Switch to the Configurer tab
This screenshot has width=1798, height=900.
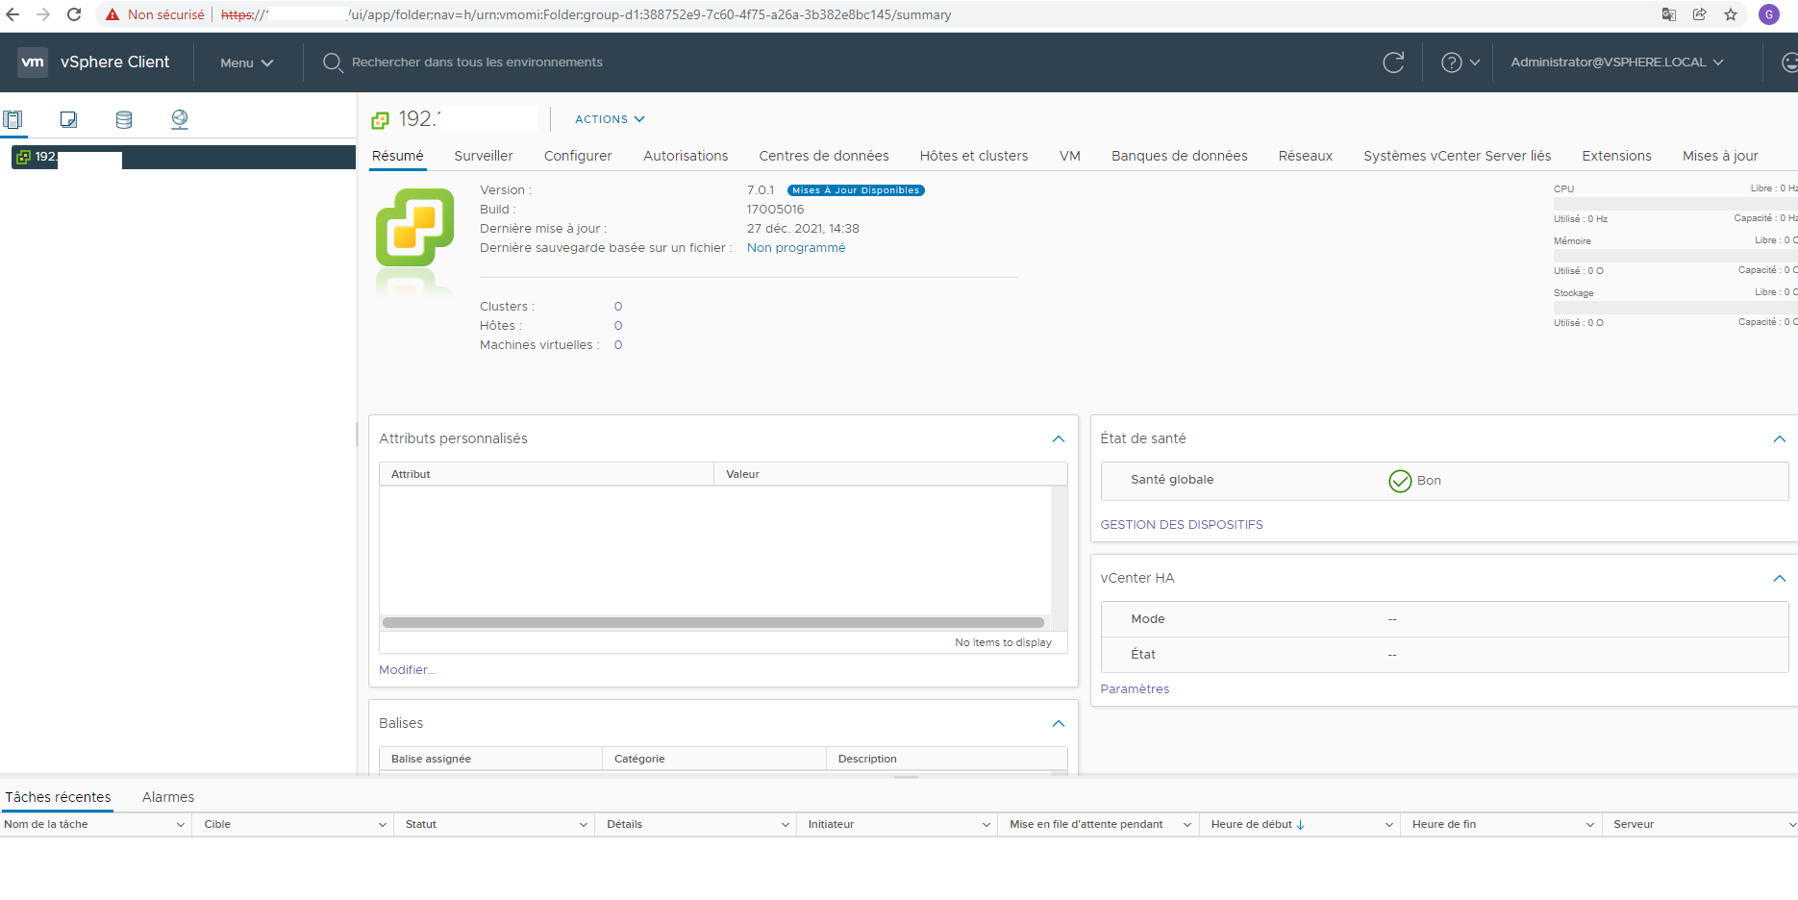click(x=578, y=156)
